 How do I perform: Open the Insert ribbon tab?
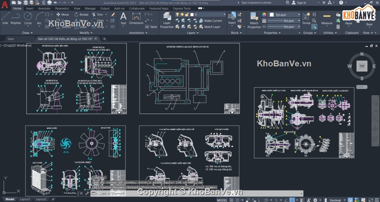click(30, 8)
